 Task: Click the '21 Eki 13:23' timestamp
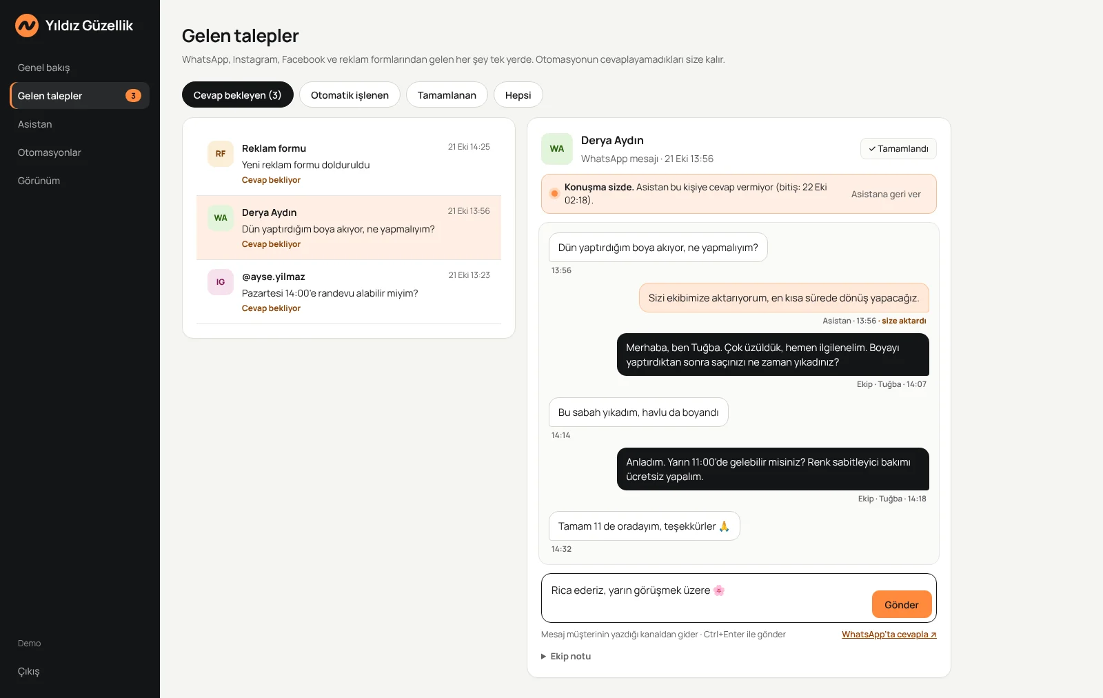(469, 275)
